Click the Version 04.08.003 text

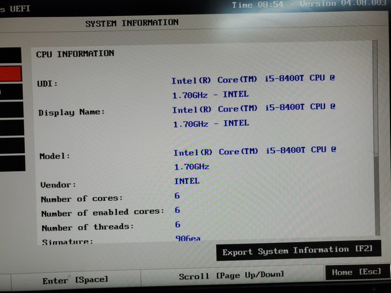point(343,3)
